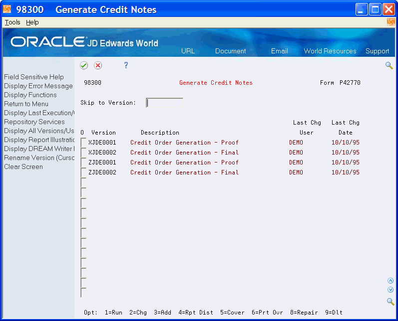Click the Form P42770 label
Viewport: 398px width, 321px height.
(x=340, y=83)
